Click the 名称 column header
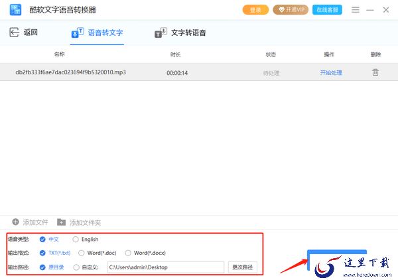This screenshot has width=398, height=280. coord(60,54)
